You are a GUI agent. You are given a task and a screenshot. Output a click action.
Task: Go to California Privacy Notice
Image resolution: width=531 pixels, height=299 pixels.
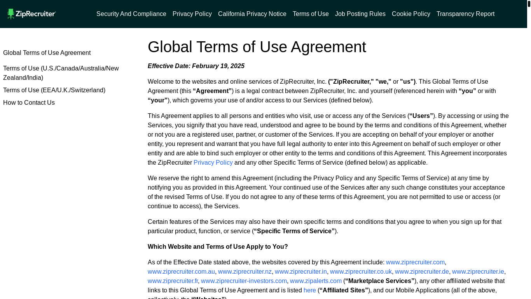(x=252, y=14)
